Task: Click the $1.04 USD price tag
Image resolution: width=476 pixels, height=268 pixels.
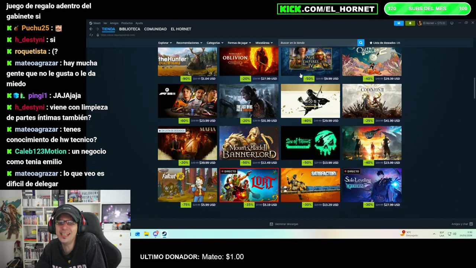Action: (x=208, y=79)
